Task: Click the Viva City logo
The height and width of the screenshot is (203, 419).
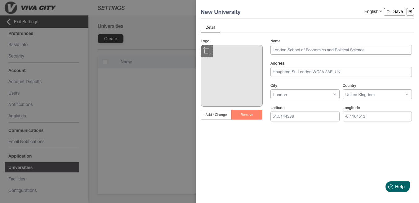Action: click(x=30, y=8)
